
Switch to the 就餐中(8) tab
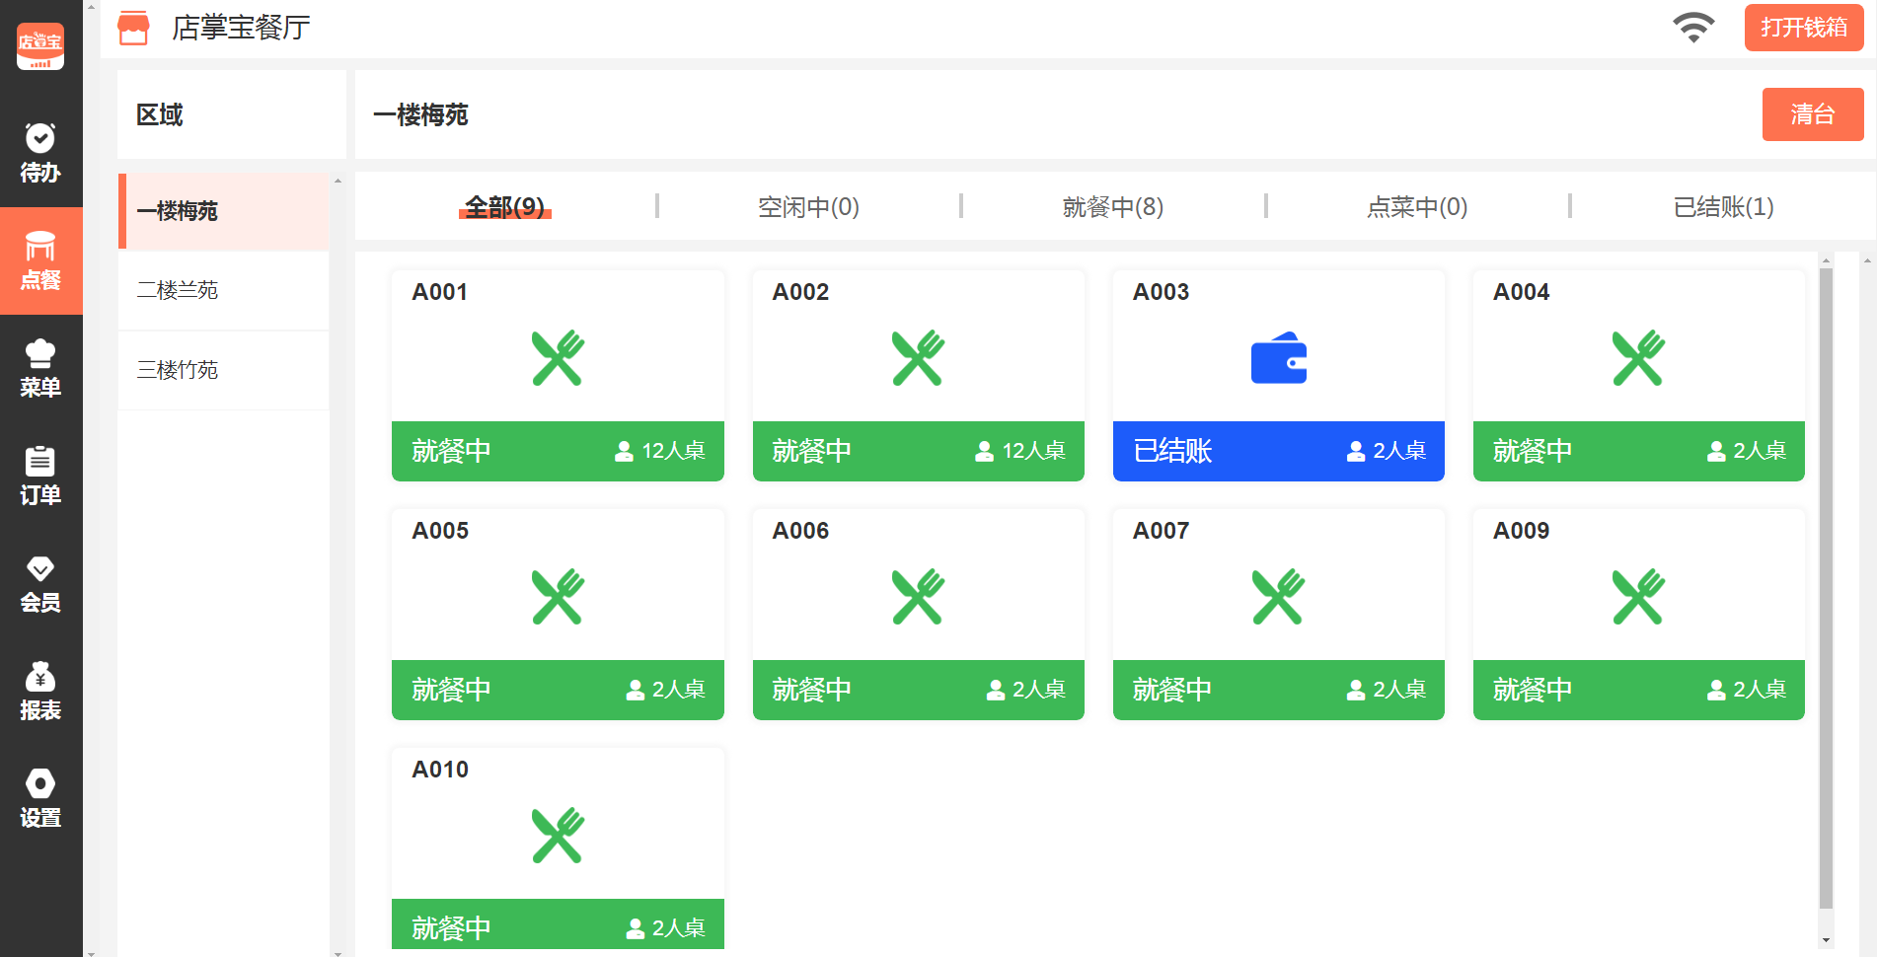pos(1112,207)
